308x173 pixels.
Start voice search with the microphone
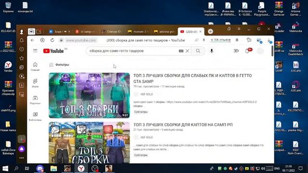pyautogui.click(x=212, y=51)
